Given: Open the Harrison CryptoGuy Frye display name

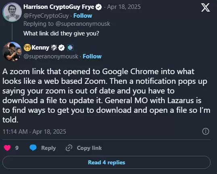Looking at the screenshot, I should click(59, 7).
